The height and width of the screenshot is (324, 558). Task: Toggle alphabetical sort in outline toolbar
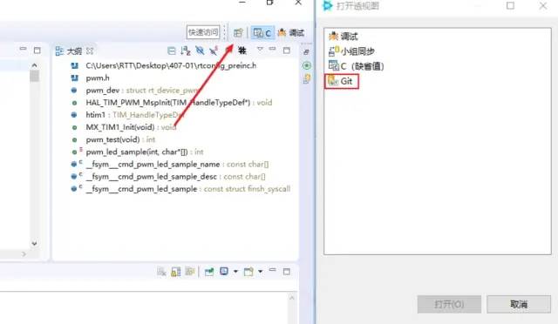pos(186,51)
